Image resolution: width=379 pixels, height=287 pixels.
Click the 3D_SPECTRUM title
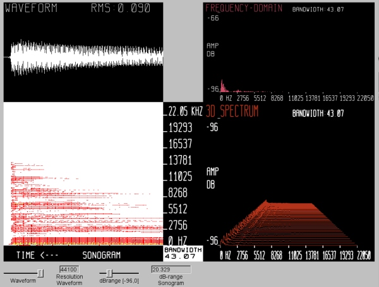pyautogui.click(x=232, y=112)
